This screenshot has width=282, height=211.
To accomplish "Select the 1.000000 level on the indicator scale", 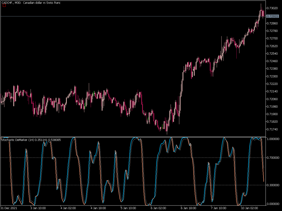I will pyautogui.click(x=273, y=139).
